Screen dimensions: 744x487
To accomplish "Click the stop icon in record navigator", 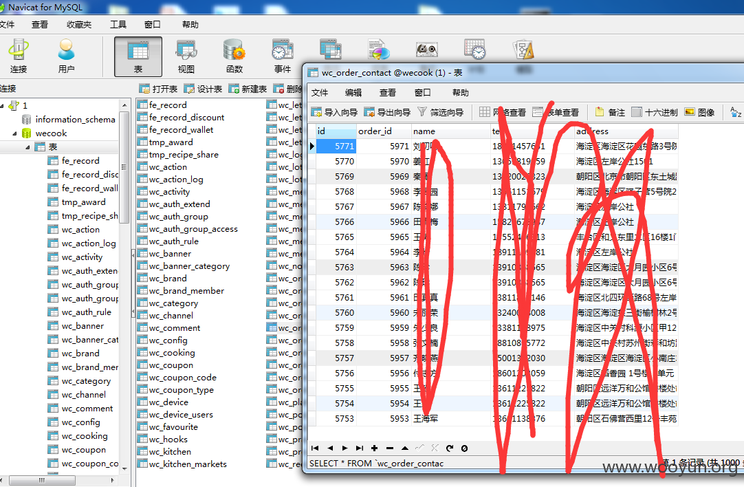I will [x=465, y=448].
